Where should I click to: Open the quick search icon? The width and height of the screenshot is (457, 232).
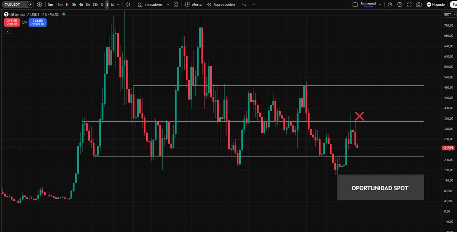tap(390, 5)
